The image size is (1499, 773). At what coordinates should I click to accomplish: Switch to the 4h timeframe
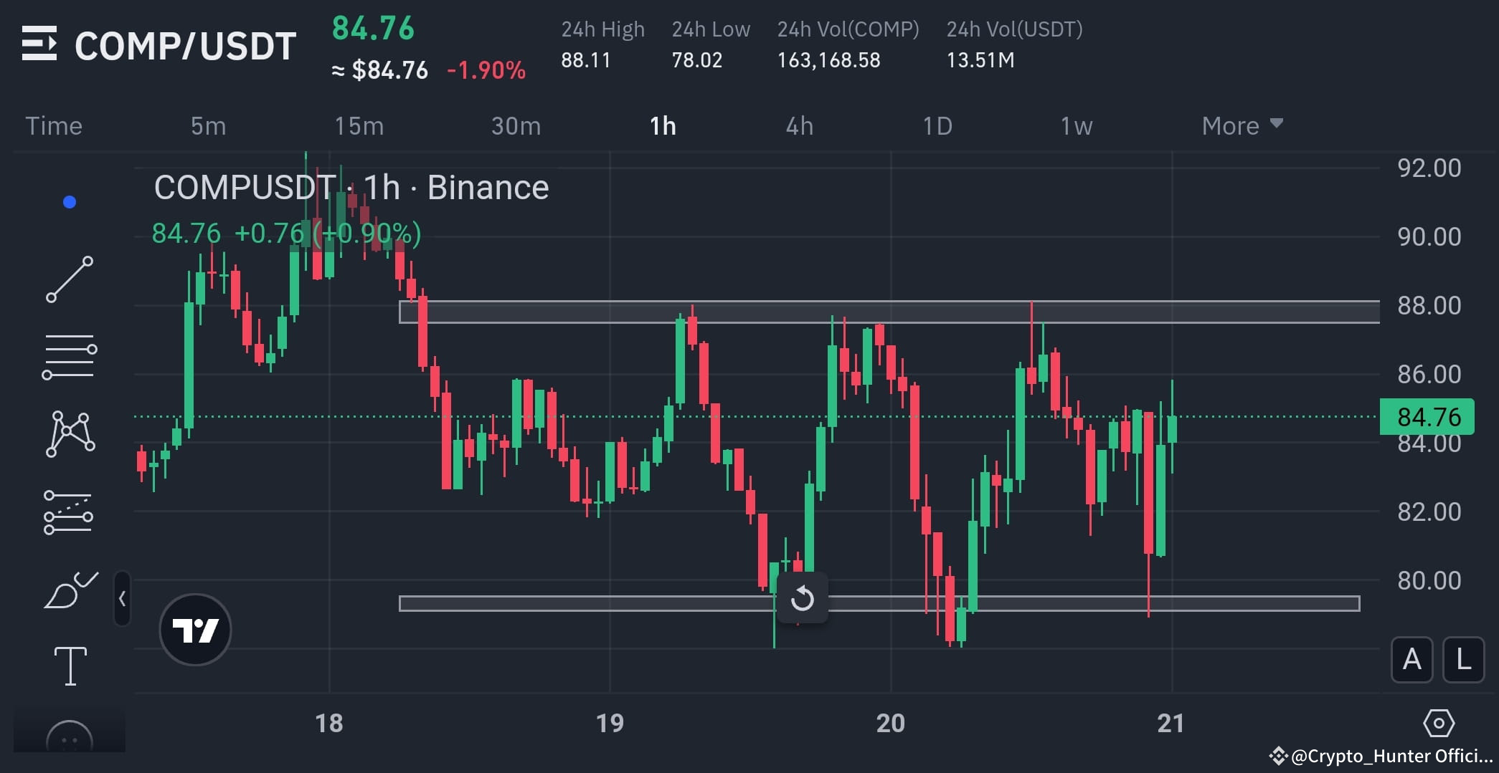[x=799, y=125]
